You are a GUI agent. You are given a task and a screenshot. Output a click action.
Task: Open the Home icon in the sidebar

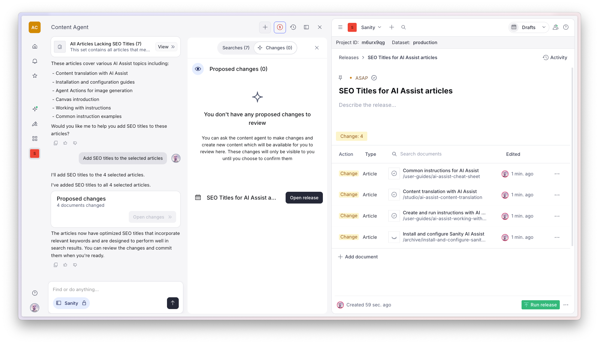tap(35, 46)
